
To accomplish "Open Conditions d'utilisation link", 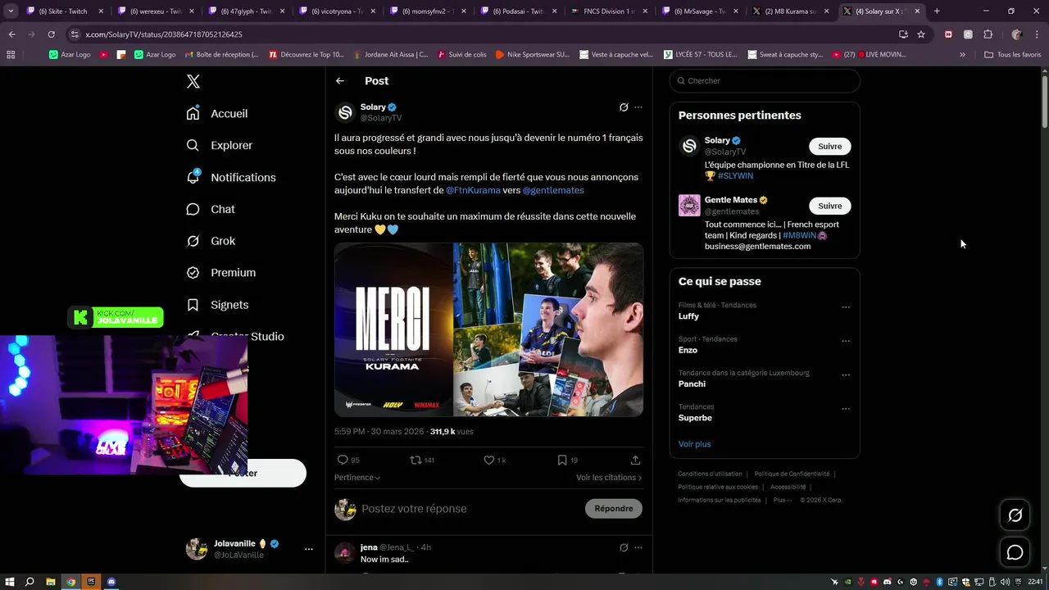I will 710,474.
